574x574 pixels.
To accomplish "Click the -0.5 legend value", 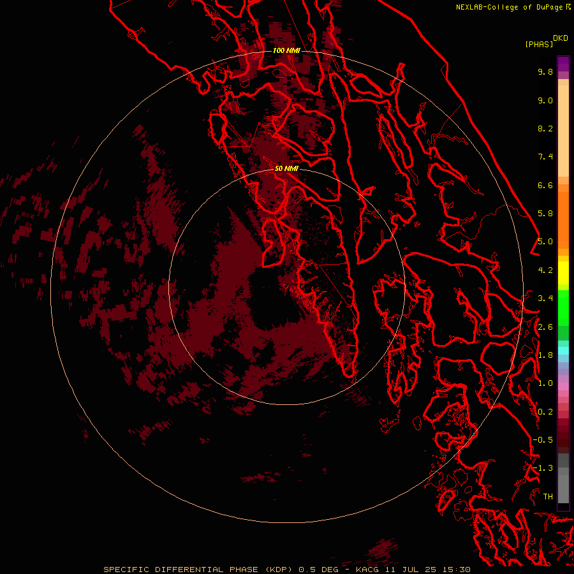I will click(x=543, y=440).
